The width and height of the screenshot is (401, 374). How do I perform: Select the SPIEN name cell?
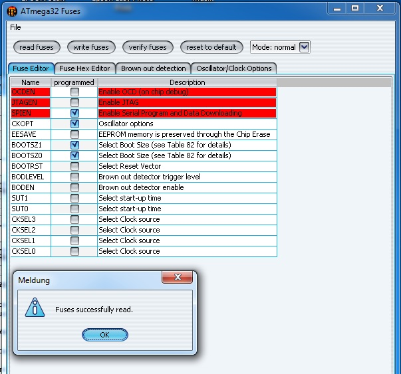click(31, 113)
